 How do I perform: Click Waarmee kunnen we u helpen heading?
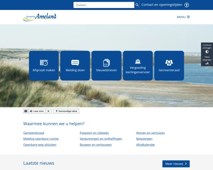coord(54,124)
